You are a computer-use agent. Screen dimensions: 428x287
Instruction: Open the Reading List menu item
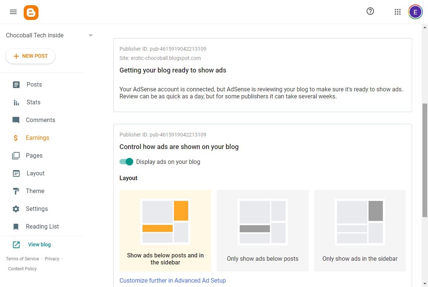pos(41,226)
